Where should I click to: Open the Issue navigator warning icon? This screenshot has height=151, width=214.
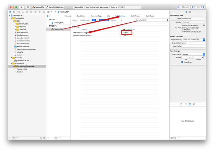(x=27, y=12)
